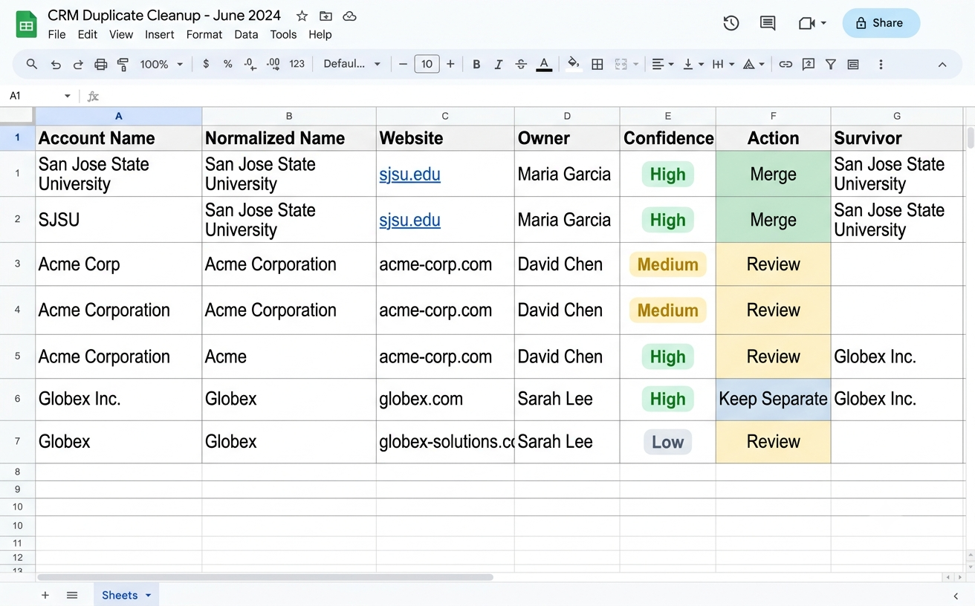Open the all sheets list icon
975x606 pixels.
pyautogui.click(x=72, y=595)
